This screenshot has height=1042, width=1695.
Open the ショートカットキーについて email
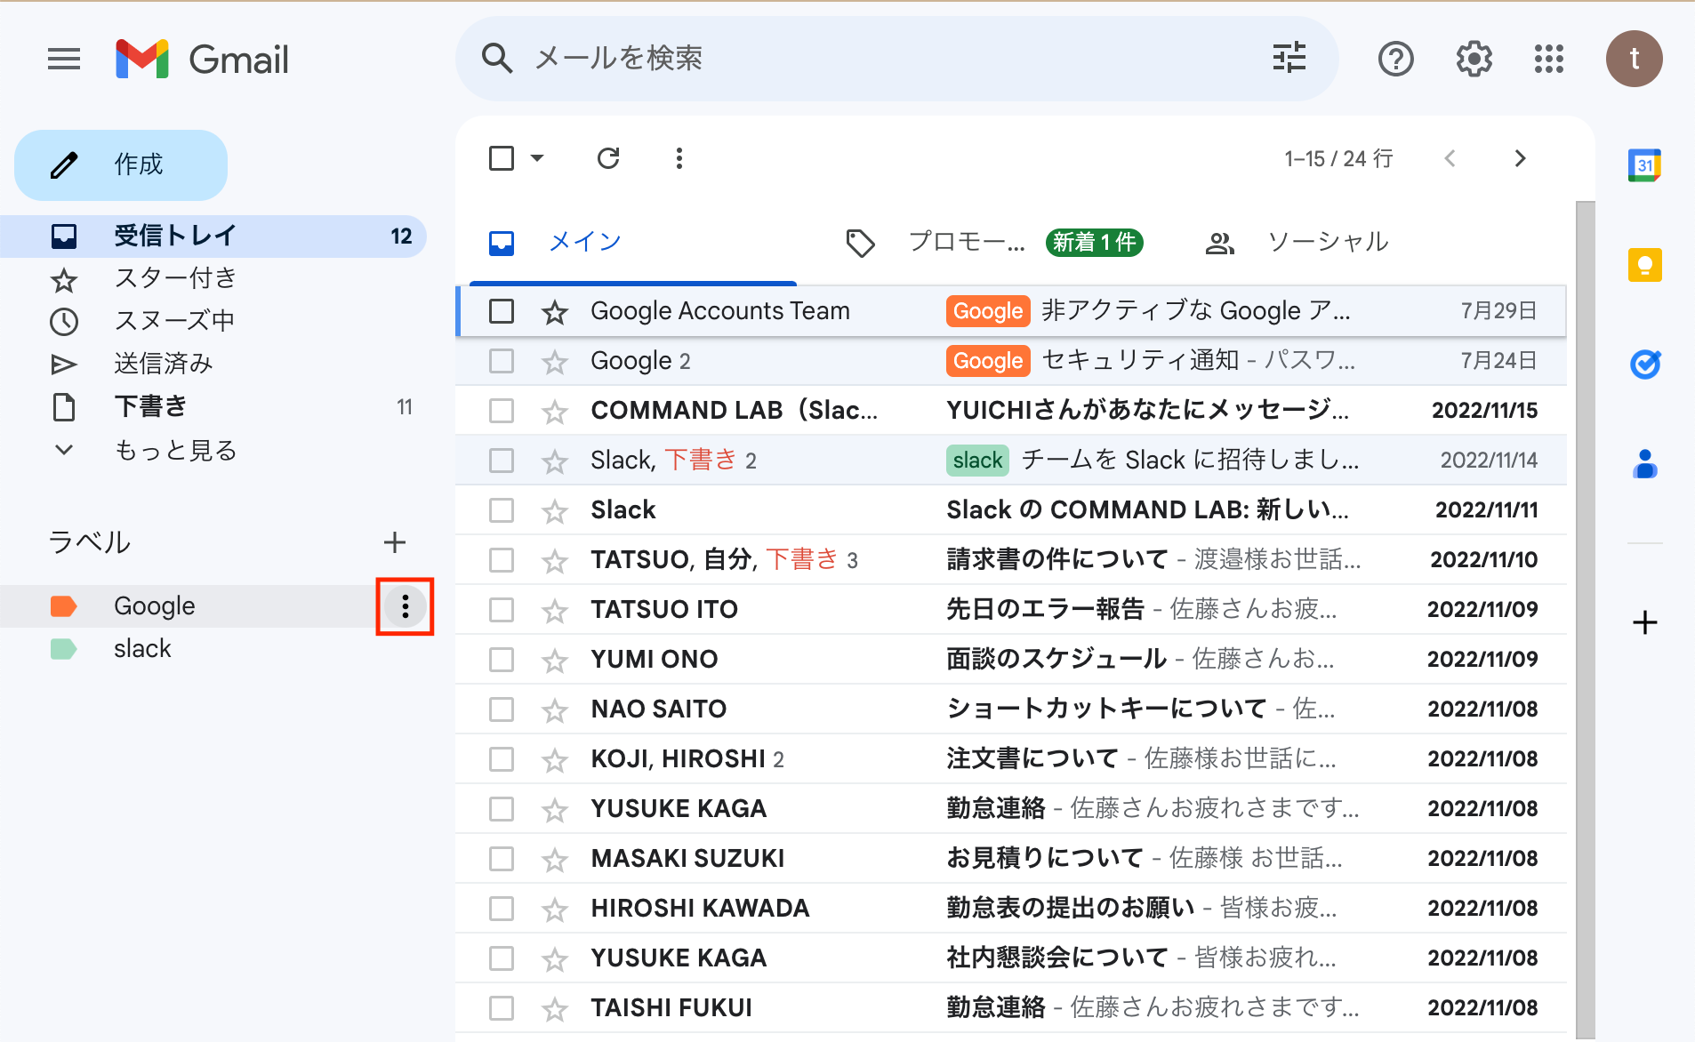pos(1010,709)
